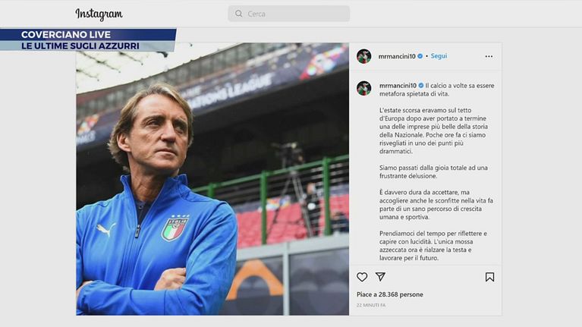This screenshot has height=327, width=582.
Task: Click the verified badge in post header
Action: (420, 56)
